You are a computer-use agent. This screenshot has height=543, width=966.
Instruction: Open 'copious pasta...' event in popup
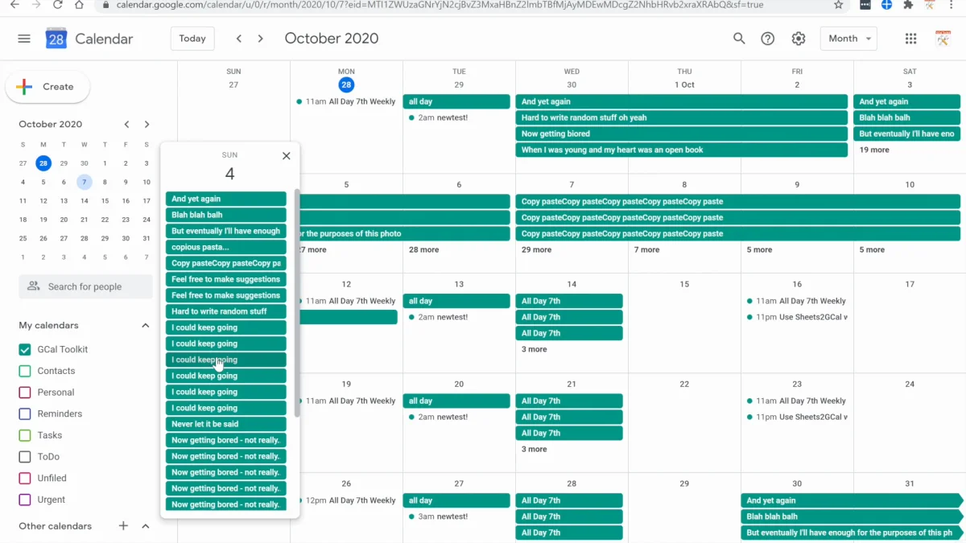226,247
